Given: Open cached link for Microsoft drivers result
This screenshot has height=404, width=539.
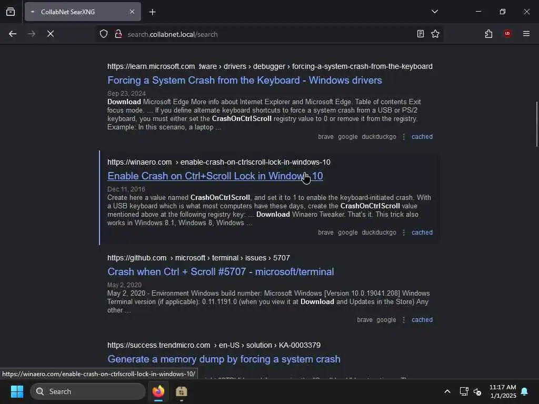Looking at the screenshot, I should [422, 137].
